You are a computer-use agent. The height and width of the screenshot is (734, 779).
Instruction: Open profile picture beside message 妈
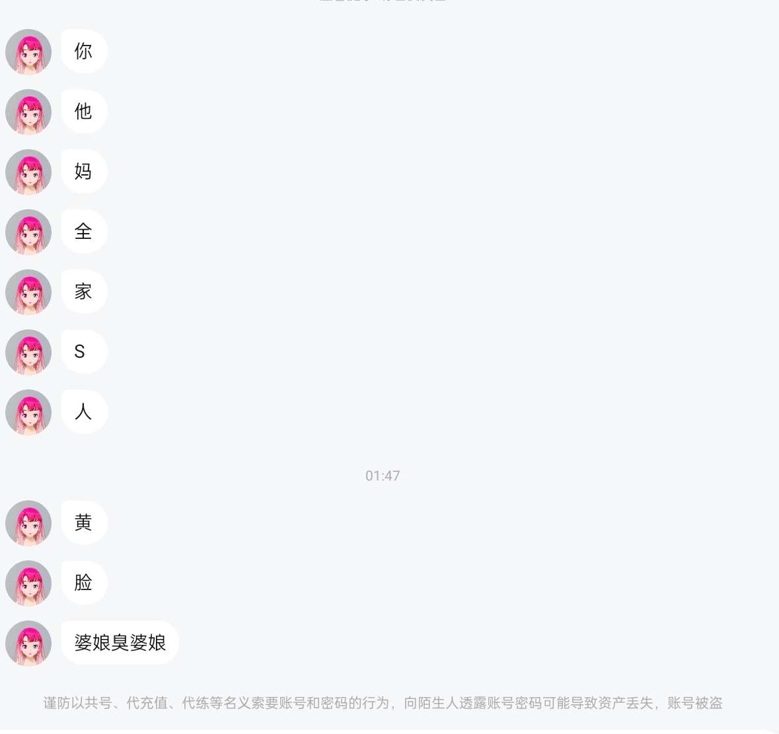pyautogui.click(x=28, y=172)
